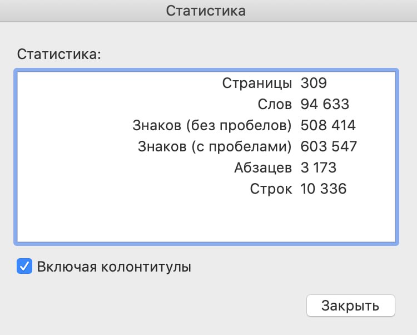Click the page count value 309

[314, 83]
